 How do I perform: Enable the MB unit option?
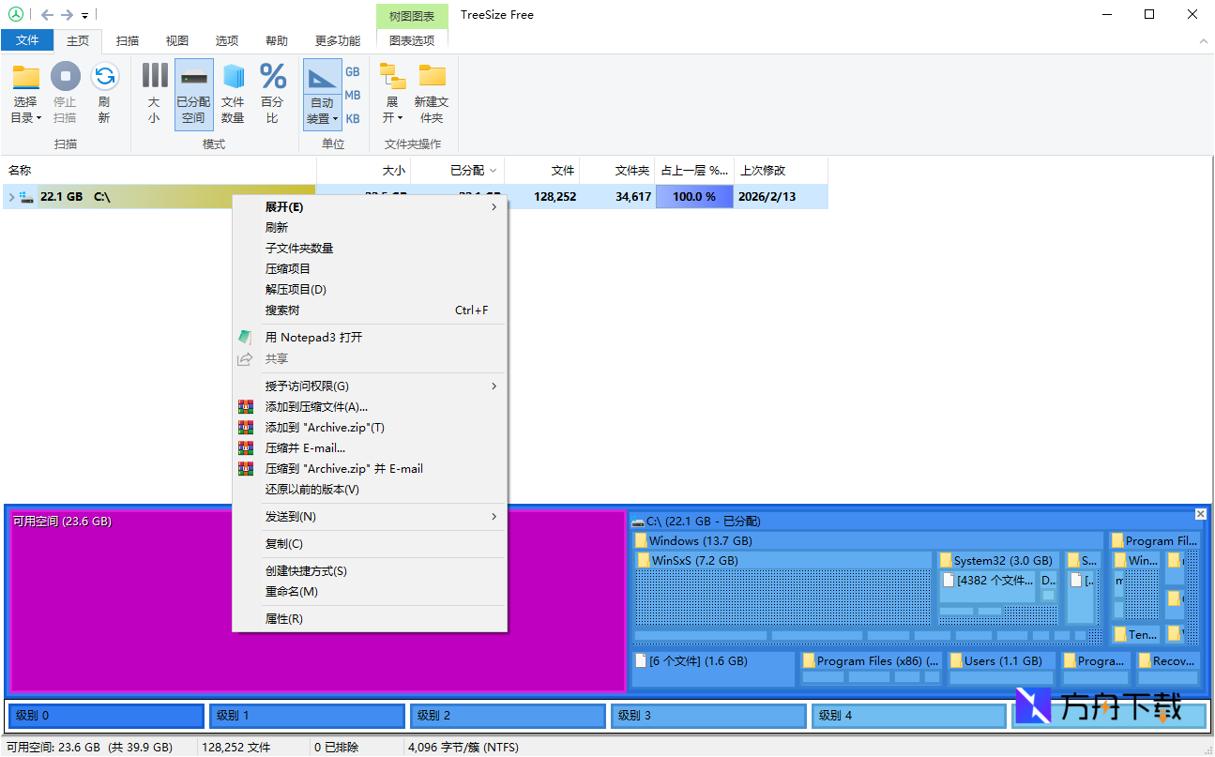click(352, 95)
